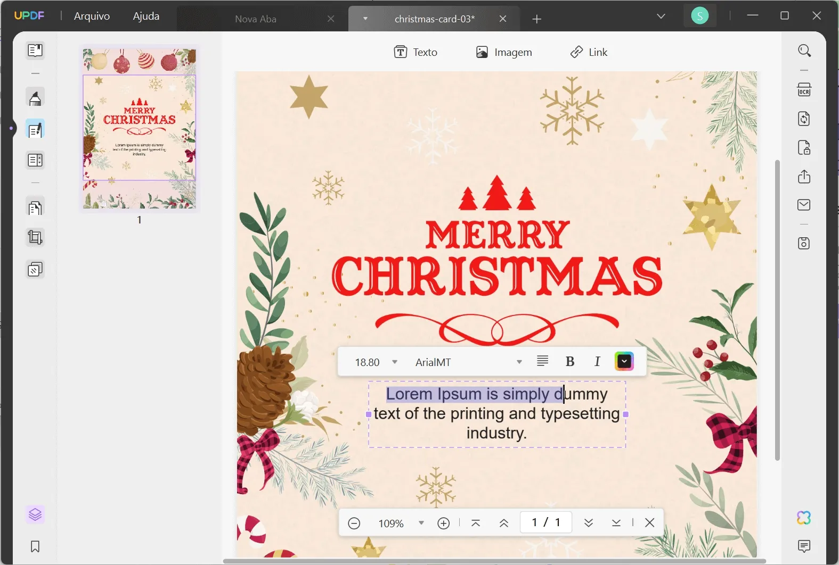Click the horizontal scrollbar at the bottom
This screenshot has height=565, width=839.
point(493,561)
